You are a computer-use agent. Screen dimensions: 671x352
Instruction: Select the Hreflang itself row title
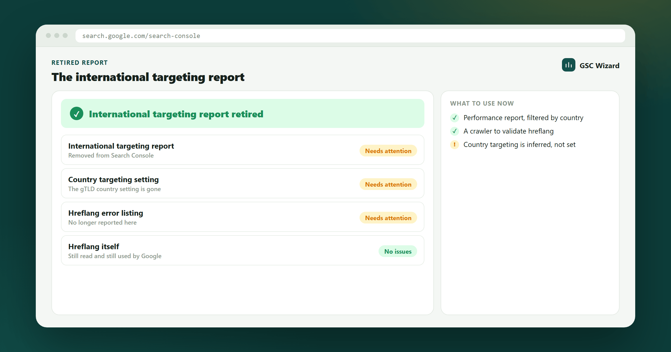94,247
